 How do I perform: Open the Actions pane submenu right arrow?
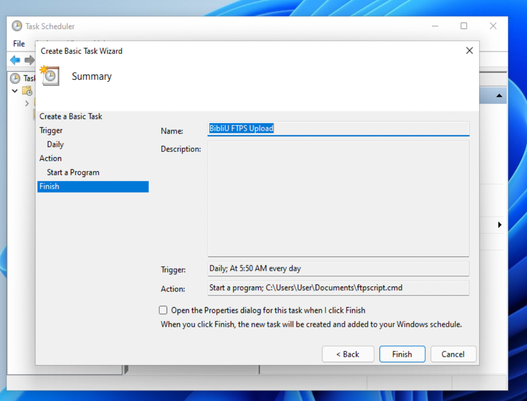click(499, 225)
